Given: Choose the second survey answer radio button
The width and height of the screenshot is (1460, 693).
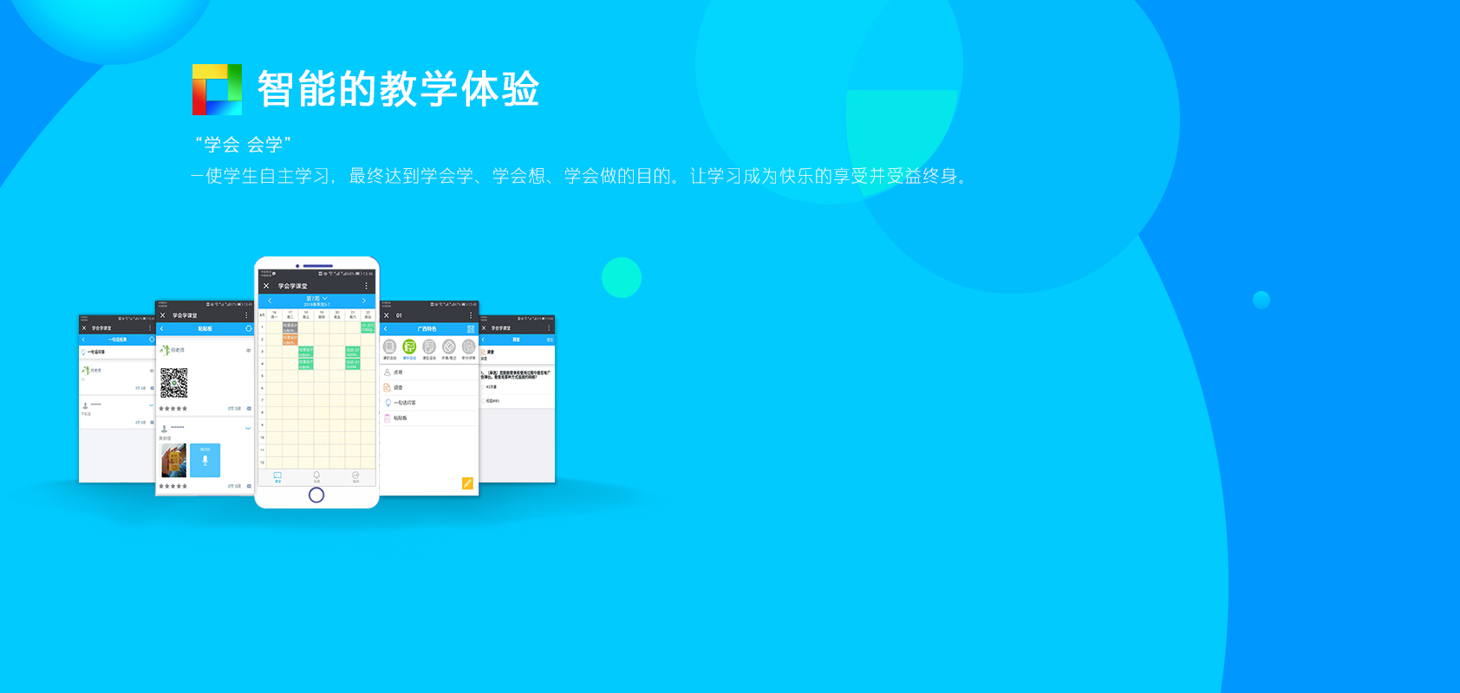Looking at the screenshot, I should (484, 400).
